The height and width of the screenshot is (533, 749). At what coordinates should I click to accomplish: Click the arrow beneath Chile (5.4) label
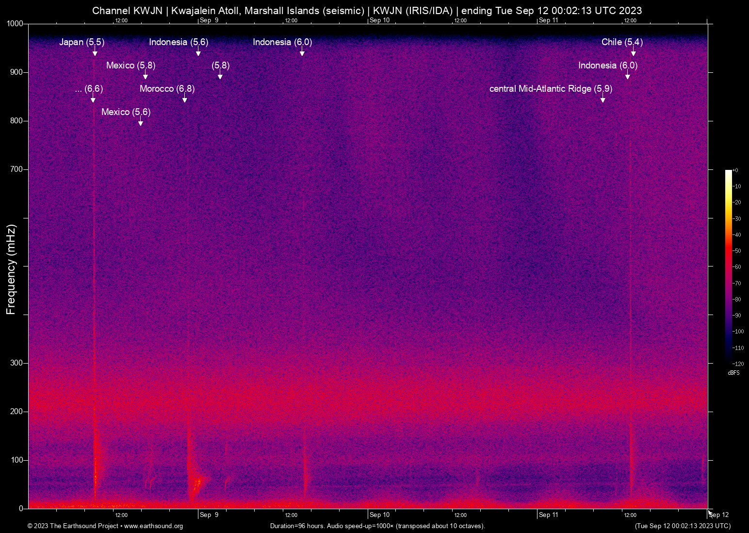pyautogui.click(x=633, y=52)
